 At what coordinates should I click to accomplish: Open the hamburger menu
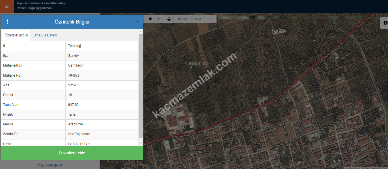pyautogui.click(x=7, y=6)
